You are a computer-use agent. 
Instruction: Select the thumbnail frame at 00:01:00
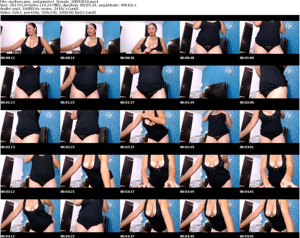270,37
